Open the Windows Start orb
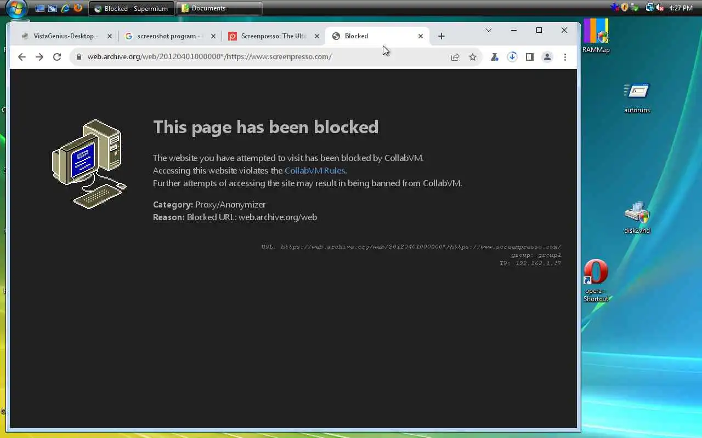The image size is (702, 438). (16, 9)
